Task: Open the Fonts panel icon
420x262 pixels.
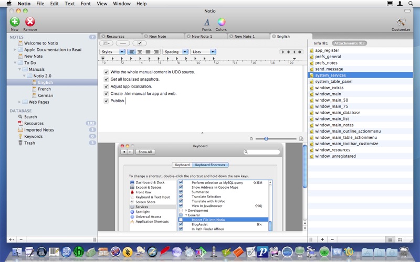Action: (x=206, y=22)
